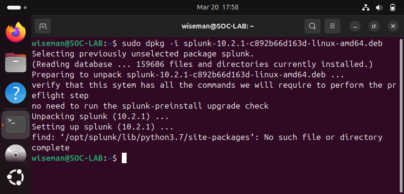The height and width of the screenshot is (194, 404).
Task: Click the terminal search button
Action: pos(312,26)
